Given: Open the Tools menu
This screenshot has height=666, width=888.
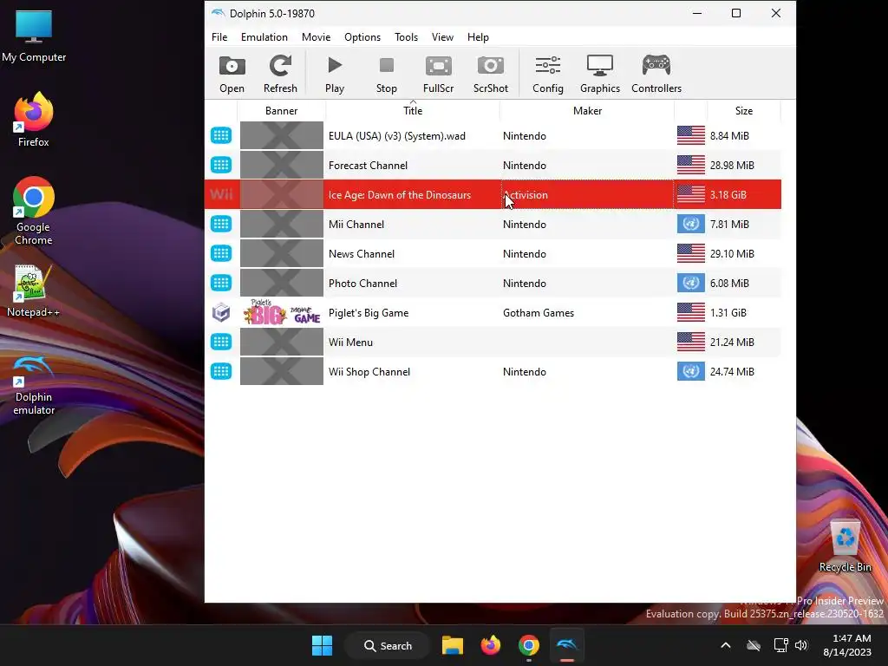Looking at the screenshot, I should [x=406, y=36].
